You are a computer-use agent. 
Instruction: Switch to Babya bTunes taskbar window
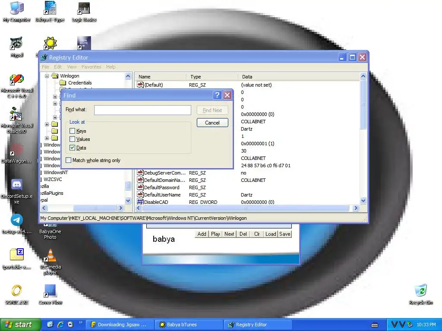[x=189, y=325]
